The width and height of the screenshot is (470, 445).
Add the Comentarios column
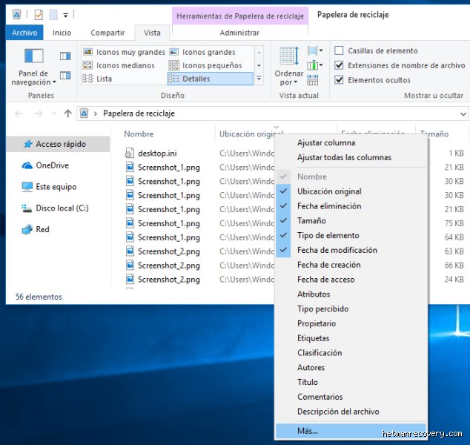pos(351,397)
